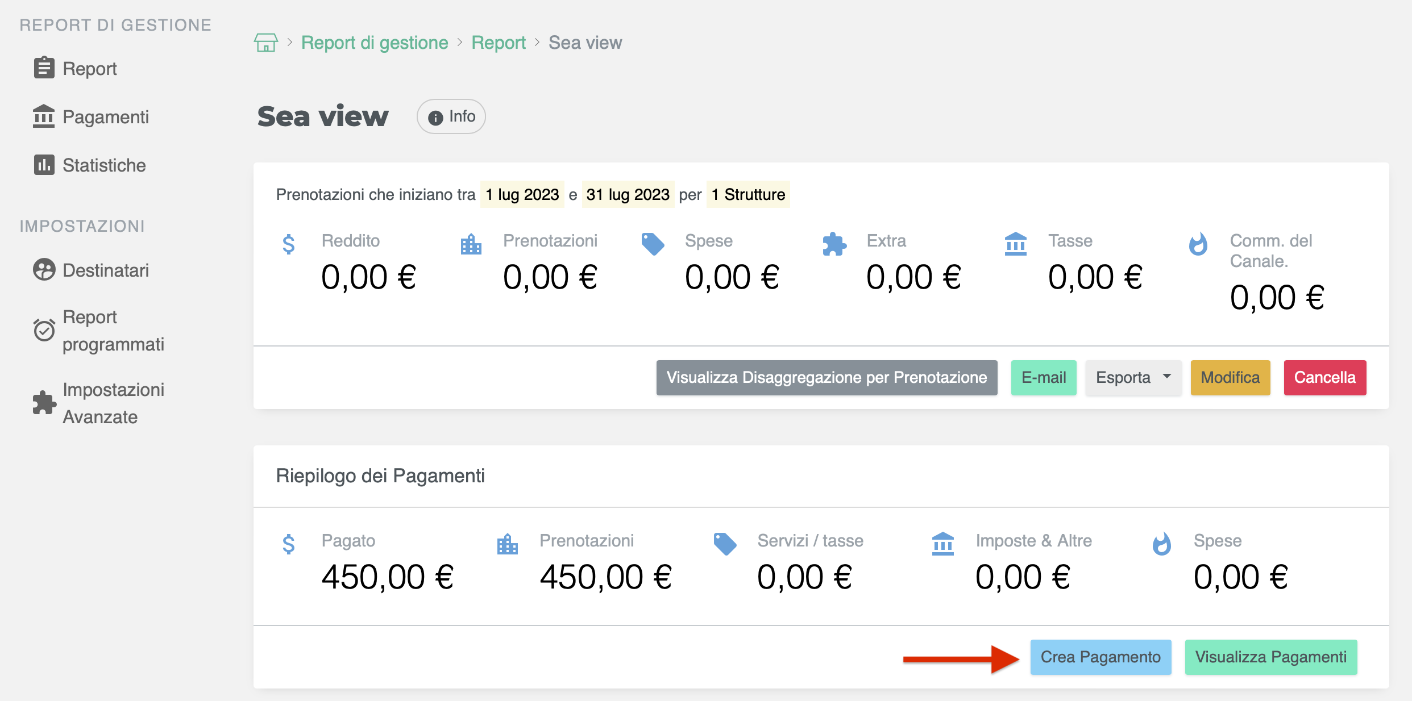Click the Report clipboard icon in sidebar
Viewport: 1412px width, 701px height.
point(44,68)
